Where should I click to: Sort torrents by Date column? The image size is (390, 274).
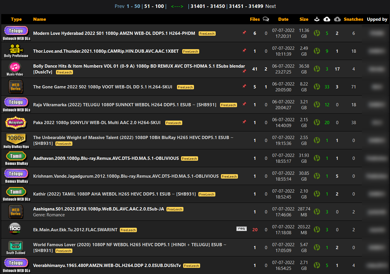(283, 19)
